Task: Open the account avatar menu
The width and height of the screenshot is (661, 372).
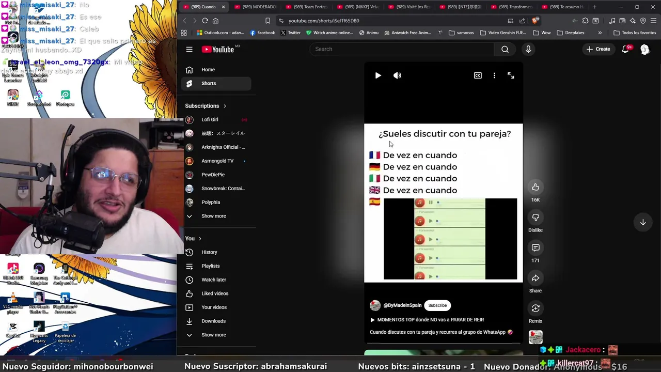Action: [645, 49]
